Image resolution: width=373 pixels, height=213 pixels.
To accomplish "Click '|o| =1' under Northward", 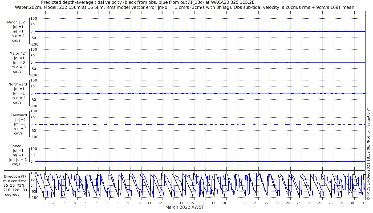I will pyautogui.click(x=19, y=89).
